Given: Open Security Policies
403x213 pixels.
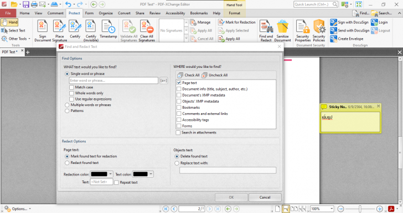Looking at the screenshot, I should point(319,30).
